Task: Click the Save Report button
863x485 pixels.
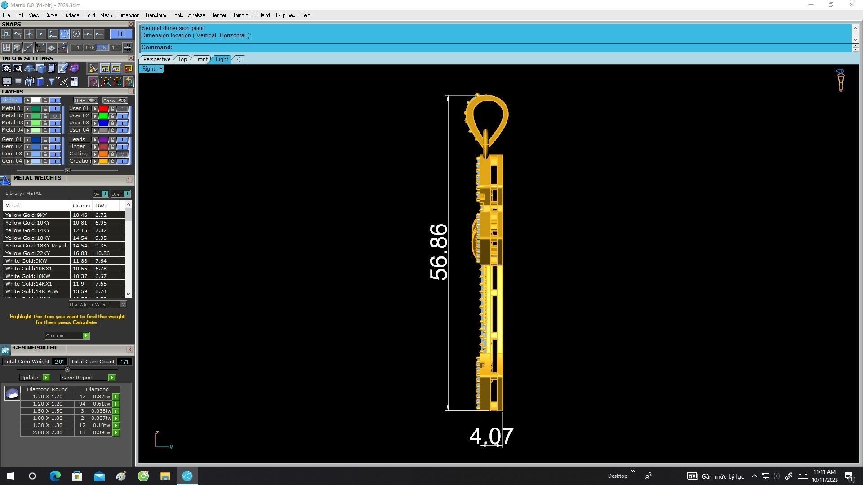Action: coord(87,378)
